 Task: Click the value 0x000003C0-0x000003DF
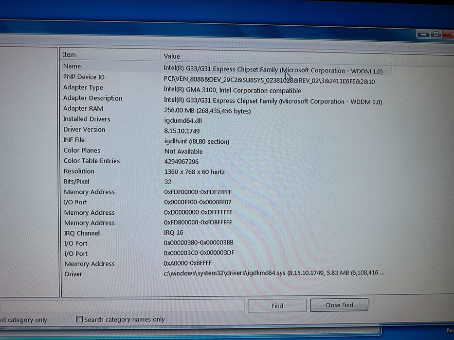199,253
